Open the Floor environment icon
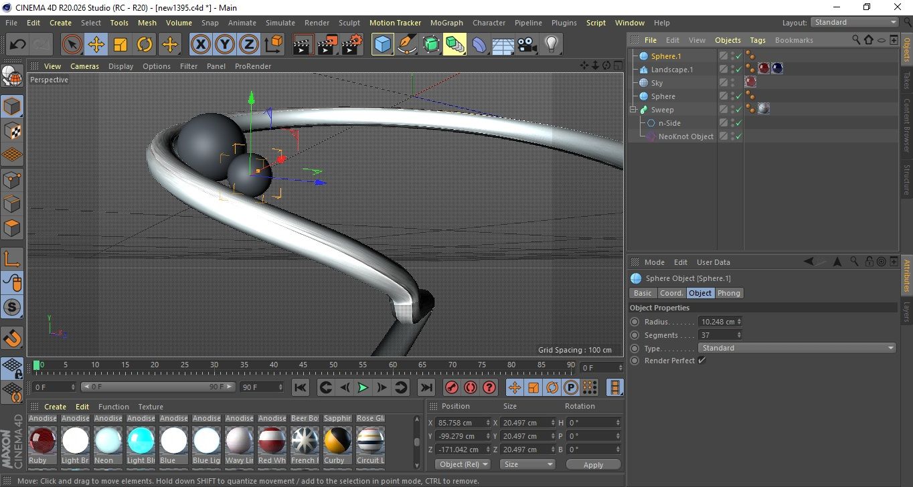This screenshot has height=487, width=913. (503, 45)
